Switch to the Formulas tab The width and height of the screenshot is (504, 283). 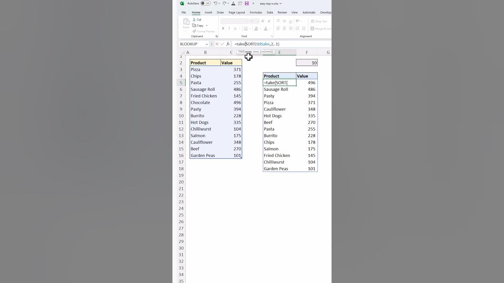coord(256,13)
